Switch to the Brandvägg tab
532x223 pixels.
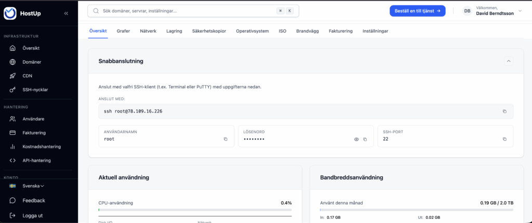coord(307,31)
